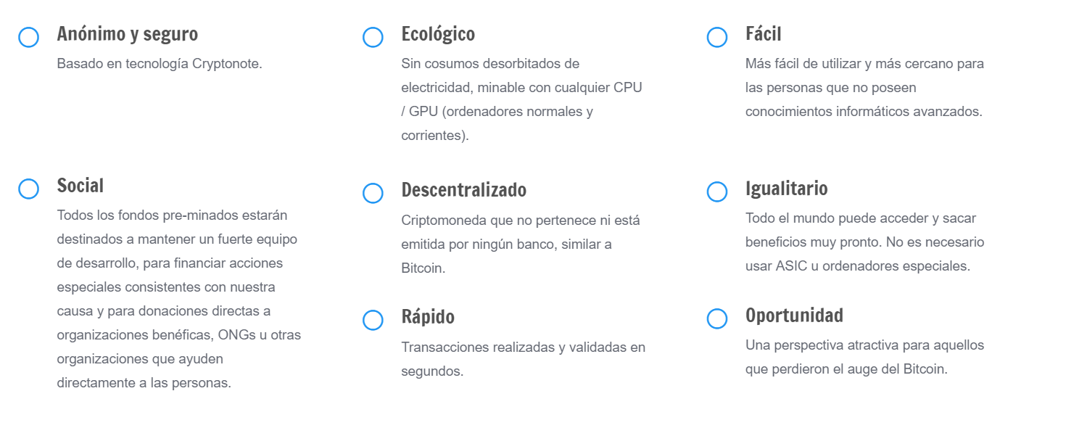Select the Descentralizado heading

click(x=464, y=190)
